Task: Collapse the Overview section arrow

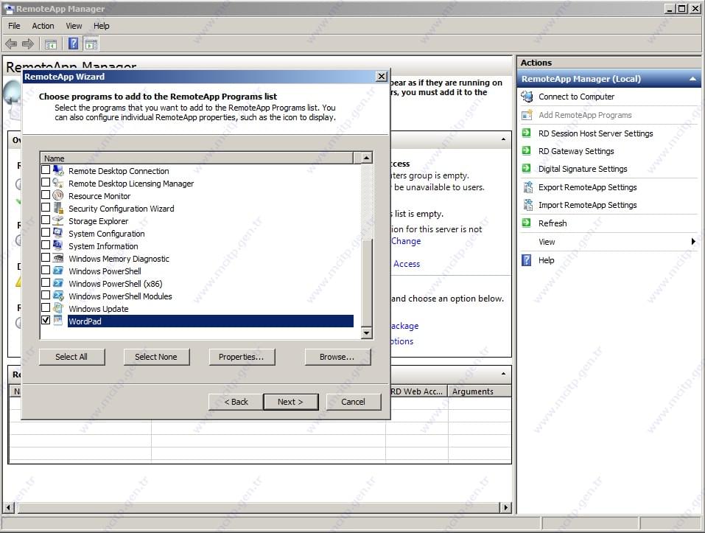Action: (x=503, y=139)
